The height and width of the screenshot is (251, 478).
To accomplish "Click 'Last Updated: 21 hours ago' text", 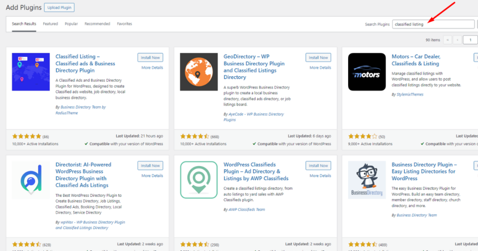I will coord(139,136).
